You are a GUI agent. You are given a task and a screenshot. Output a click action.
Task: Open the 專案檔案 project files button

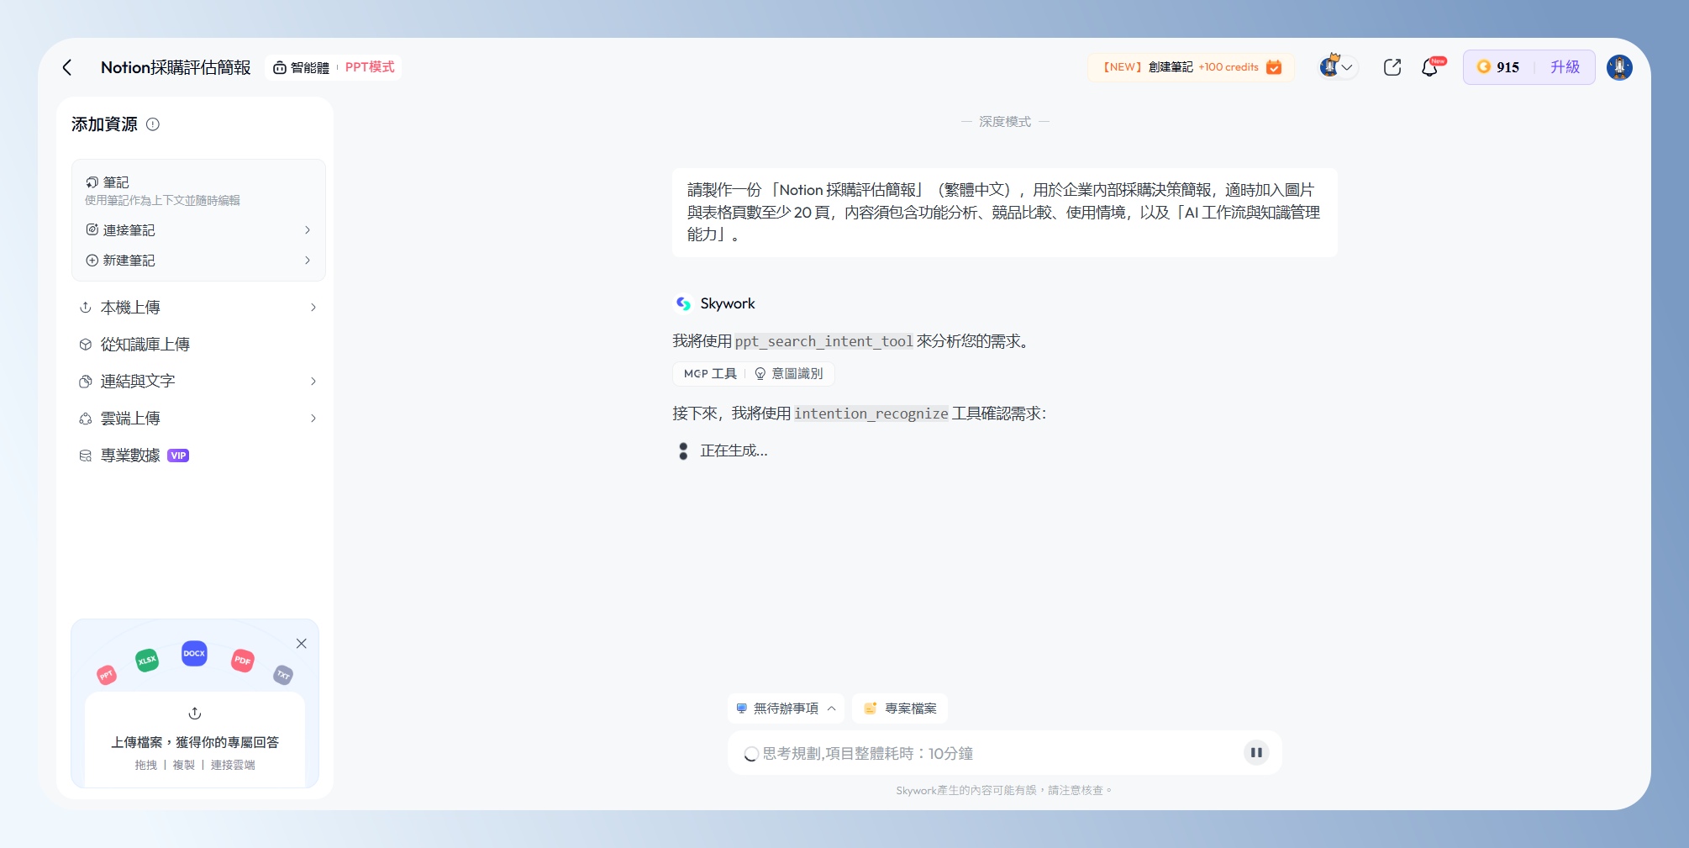pos(900,708)
